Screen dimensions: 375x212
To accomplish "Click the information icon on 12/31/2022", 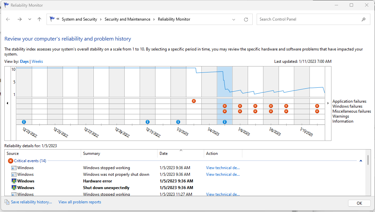I will pyautogui.click(x=148, y=122).
